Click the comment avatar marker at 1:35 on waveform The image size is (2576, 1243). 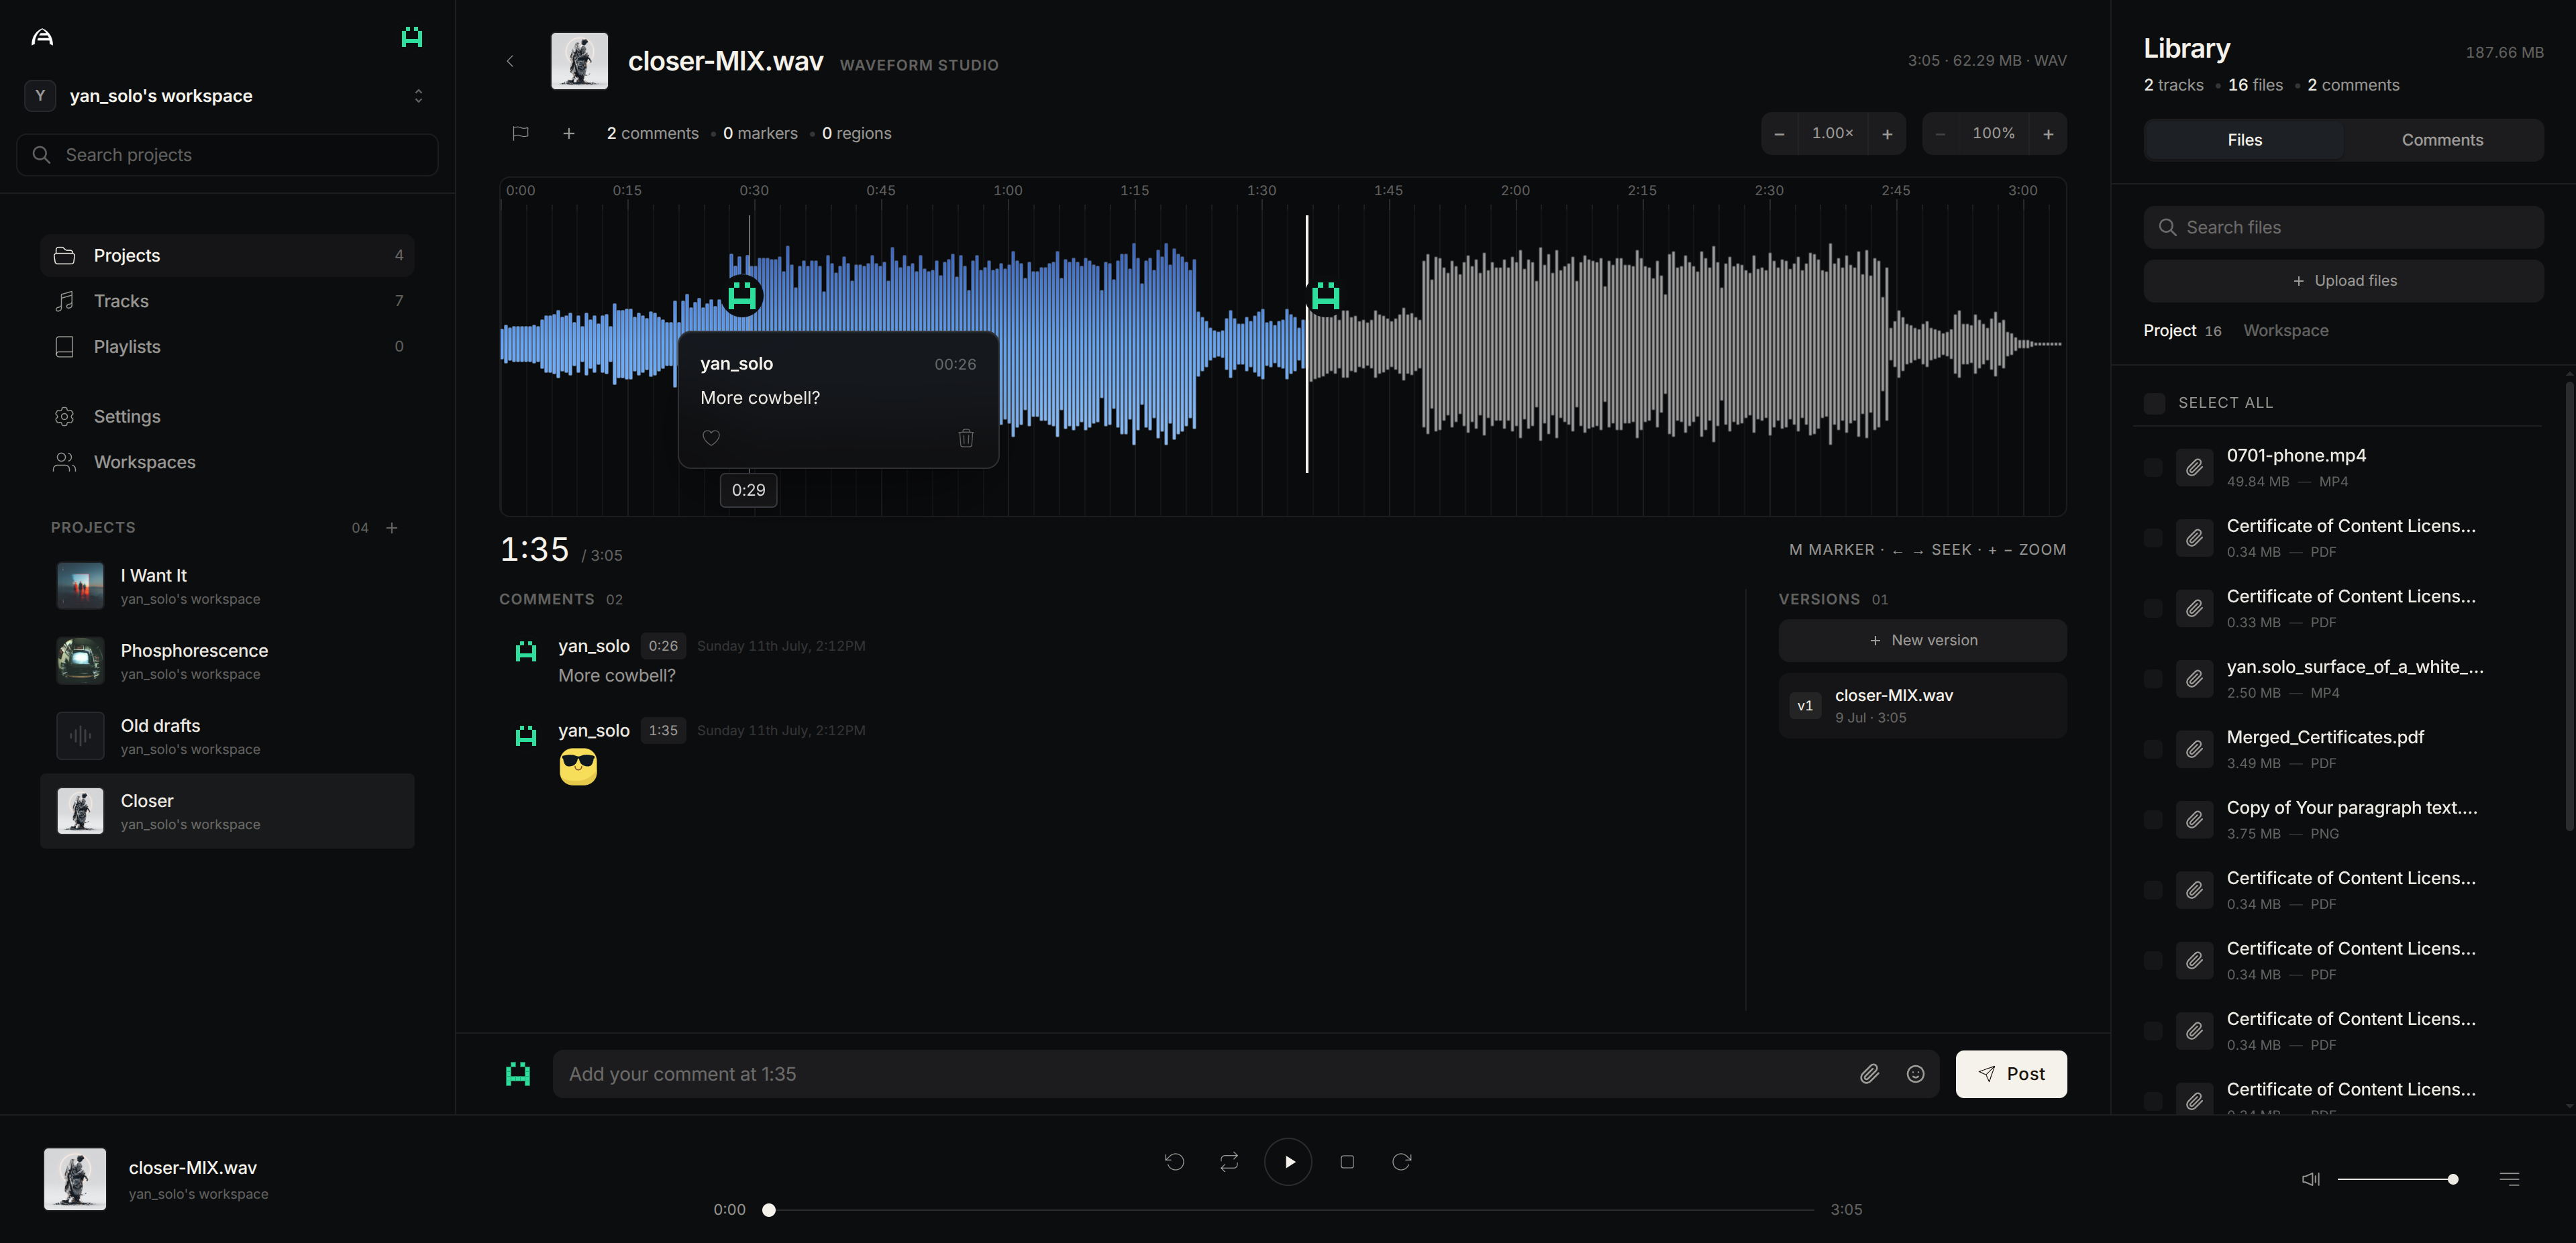point(1325,296)
